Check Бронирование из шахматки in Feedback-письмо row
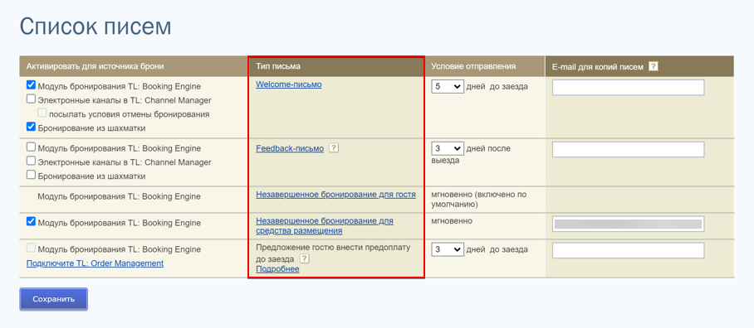 point(32,175)
